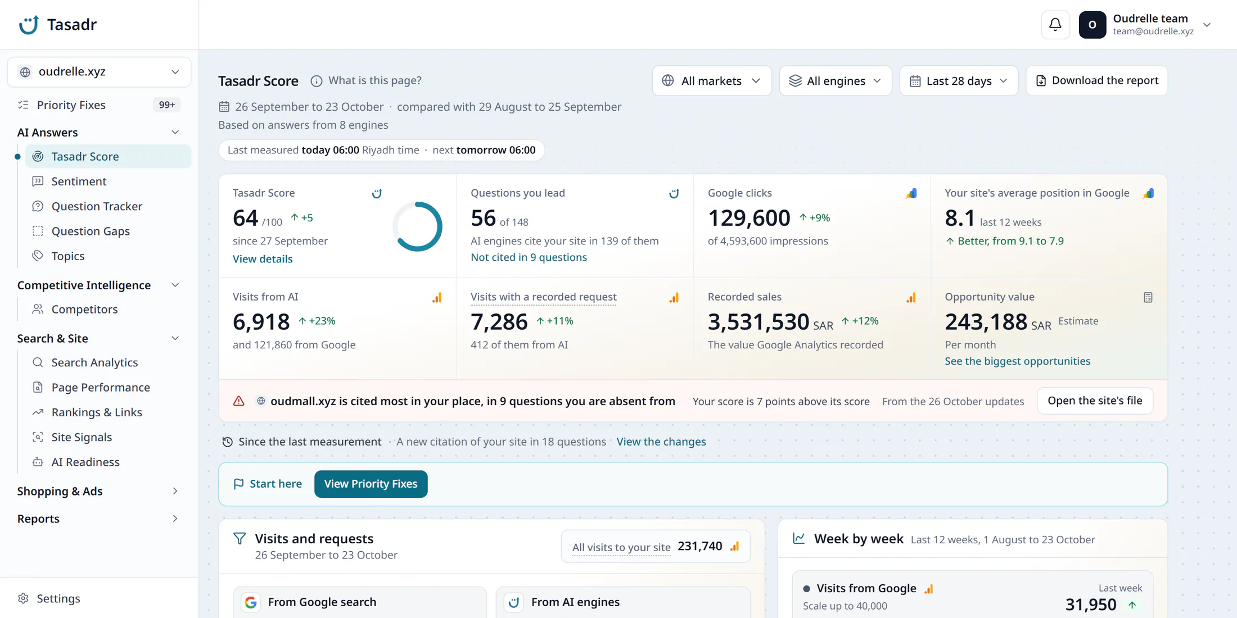1237x618 pixels.
Task: Open the All engines dropdown
Action: pos(836,81)
